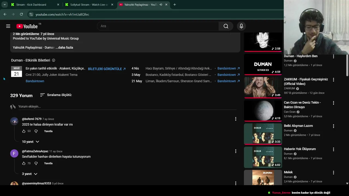The image size is (349, 196).
Task: Close the Stream - Kick Dashboard tab
Action: 58,5
